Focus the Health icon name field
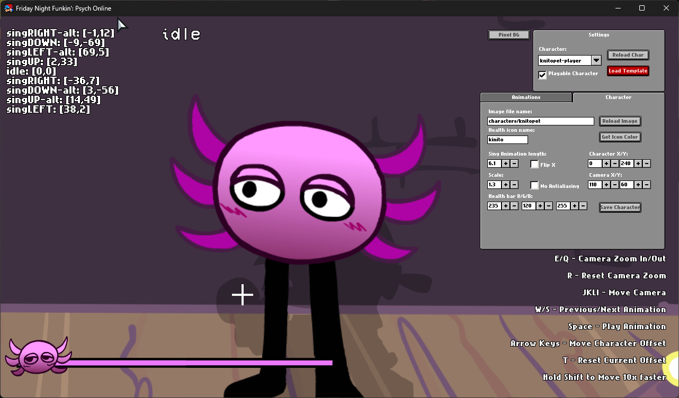The width and height of the screenshot is (679, 398). point(507,140)
